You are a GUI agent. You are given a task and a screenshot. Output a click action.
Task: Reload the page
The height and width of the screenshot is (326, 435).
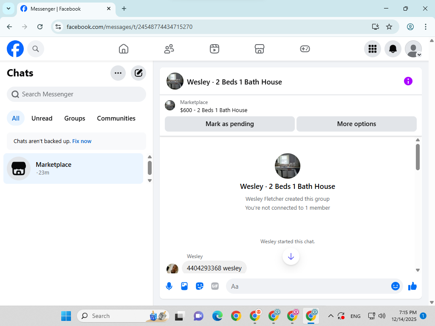[x=40, y=27]
